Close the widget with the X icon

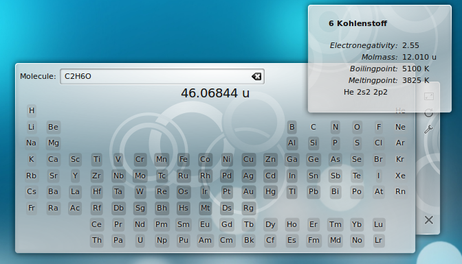[429, 220]
